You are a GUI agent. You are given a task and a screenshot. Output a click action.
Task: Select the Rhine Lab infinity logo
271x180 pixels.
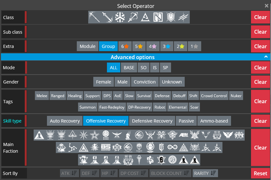point(172,148)
